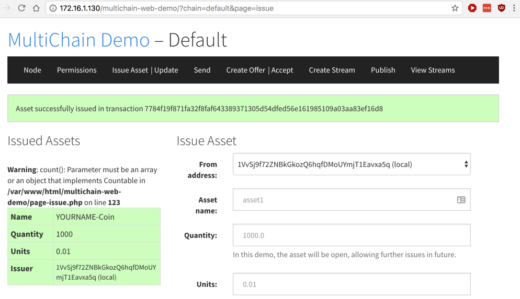
Task: Click the contact card icon in Asset name field
Action: [x=461, y=200]
